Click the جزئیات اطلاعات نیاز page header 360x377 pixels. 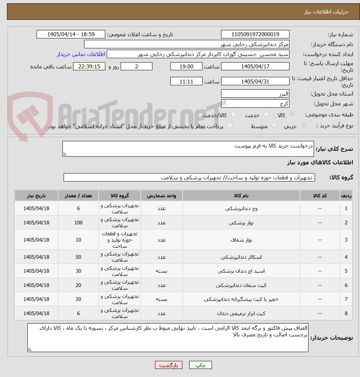pyautogui.click(x=326, y=12)
